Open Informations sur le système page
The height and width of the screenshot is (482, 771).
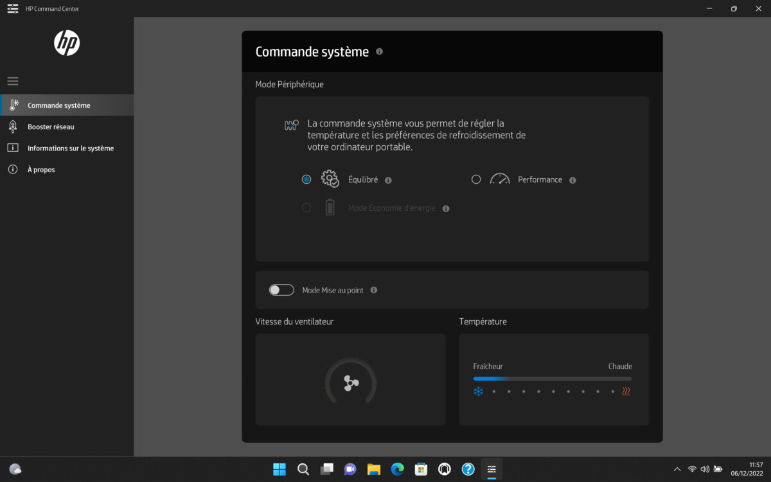[x=70, y=148]
